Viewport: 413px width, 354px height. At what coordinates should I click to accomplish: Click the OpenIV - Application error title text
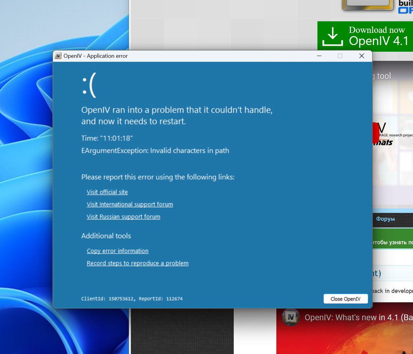tap(96, 56)
